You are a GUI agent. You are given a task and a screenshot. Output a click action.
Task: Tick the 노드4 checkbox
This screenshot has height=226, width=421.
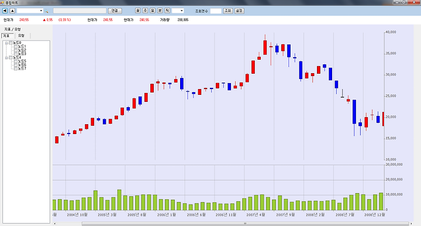11,57
